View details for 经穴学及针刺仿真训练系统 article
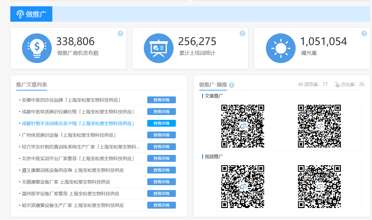Screen dimensions: 372x220 point(162,147)
